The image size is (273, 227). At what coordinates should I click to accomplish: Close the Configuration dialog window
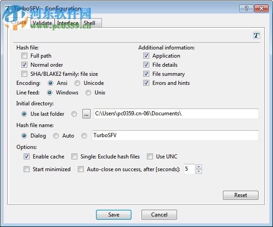(x=261, y=8)
